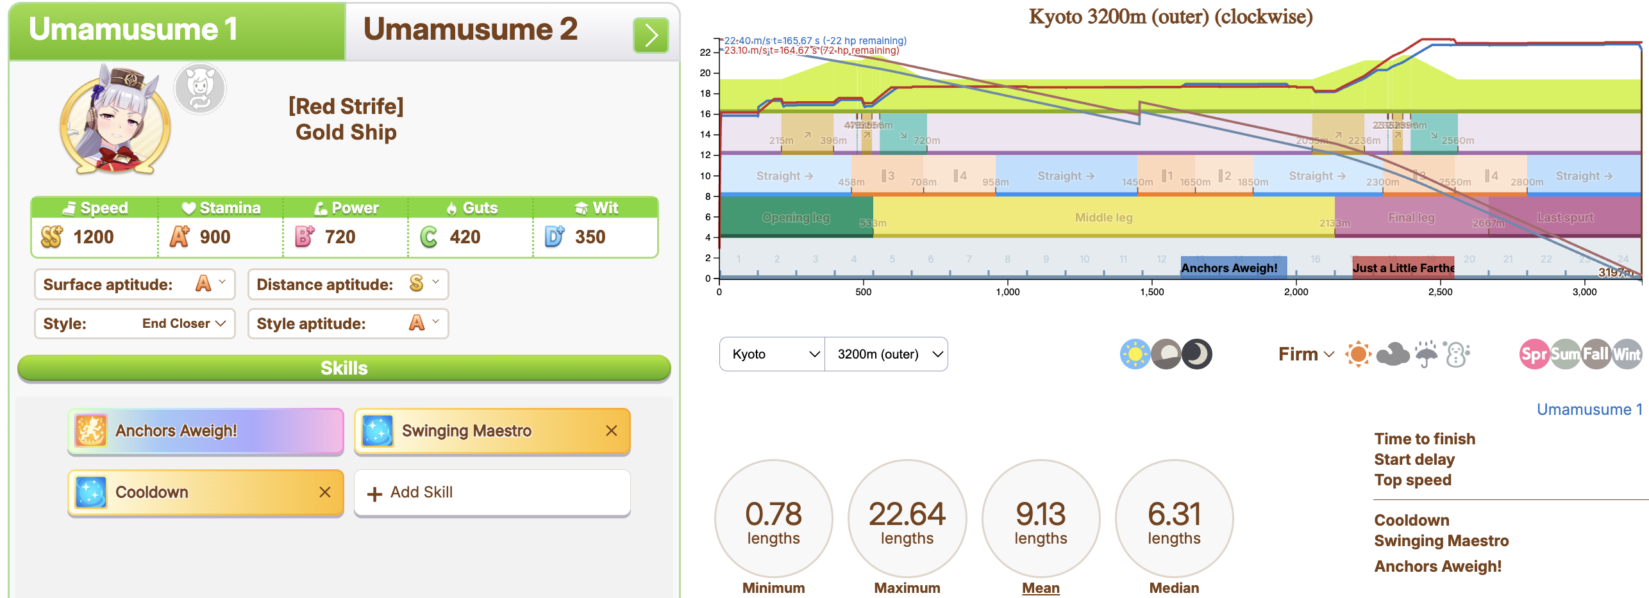The image size is (1649, 598).
Task: Select the evening time-of-day icon
Action: coord(1166,354)
